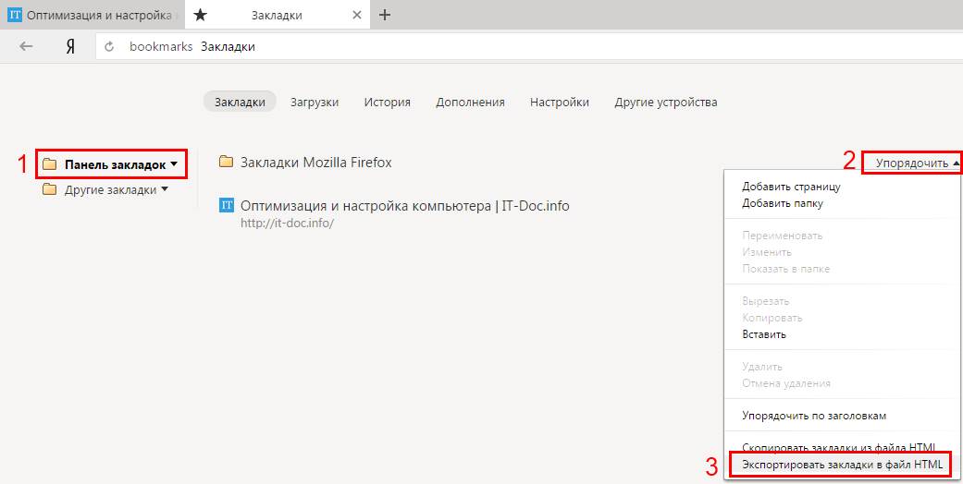Click the disabled Показать в папке entry
Screen dimensions: 963x484
(x=786, y=269)
